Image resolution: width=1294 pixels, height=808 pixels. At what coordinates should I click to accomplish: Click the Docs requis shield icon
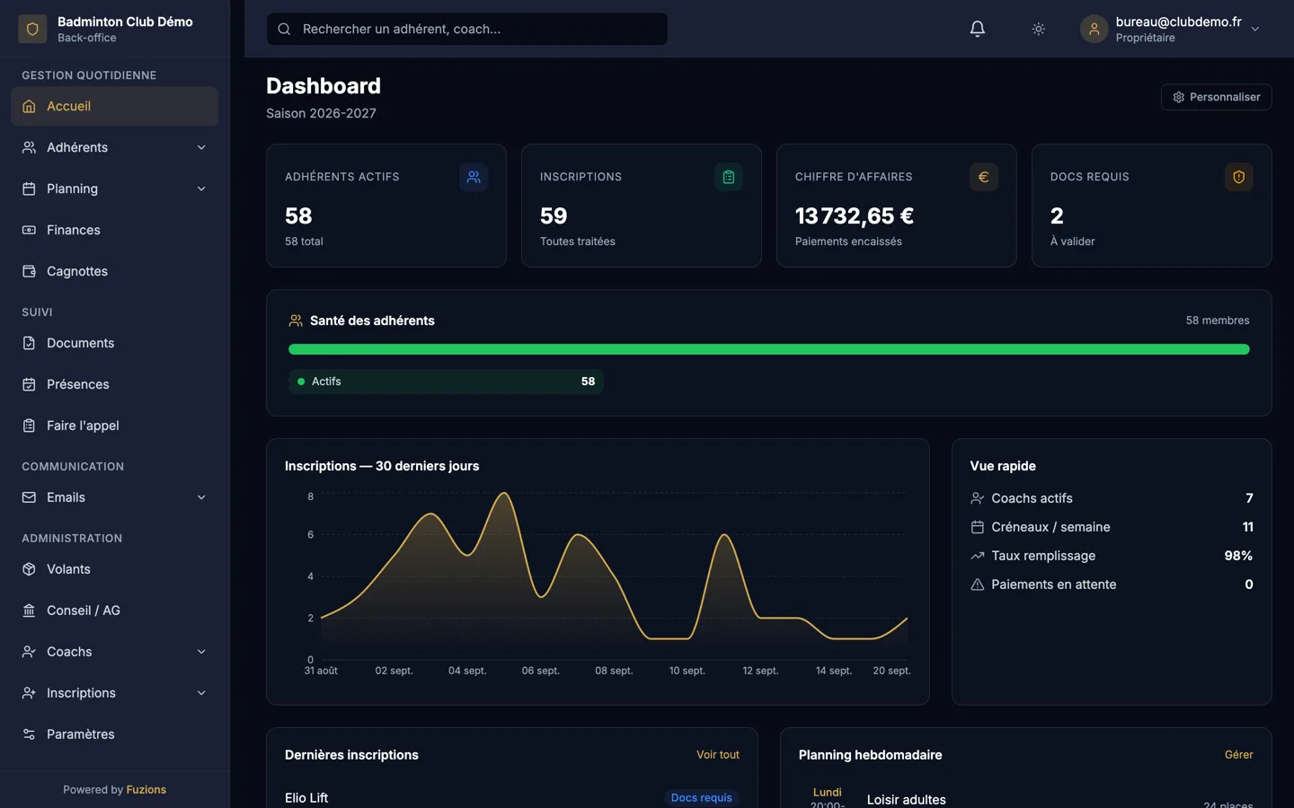1239,177
